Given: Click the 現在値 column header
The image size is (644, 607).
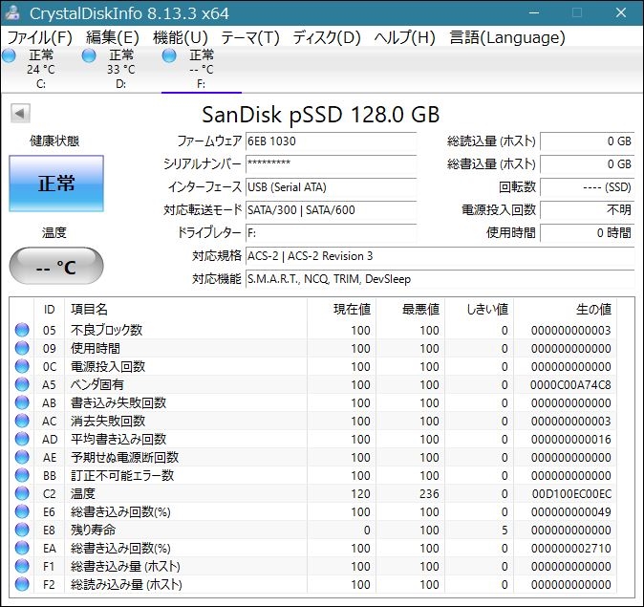Looking at the screenshot, I should pos(341,309).
